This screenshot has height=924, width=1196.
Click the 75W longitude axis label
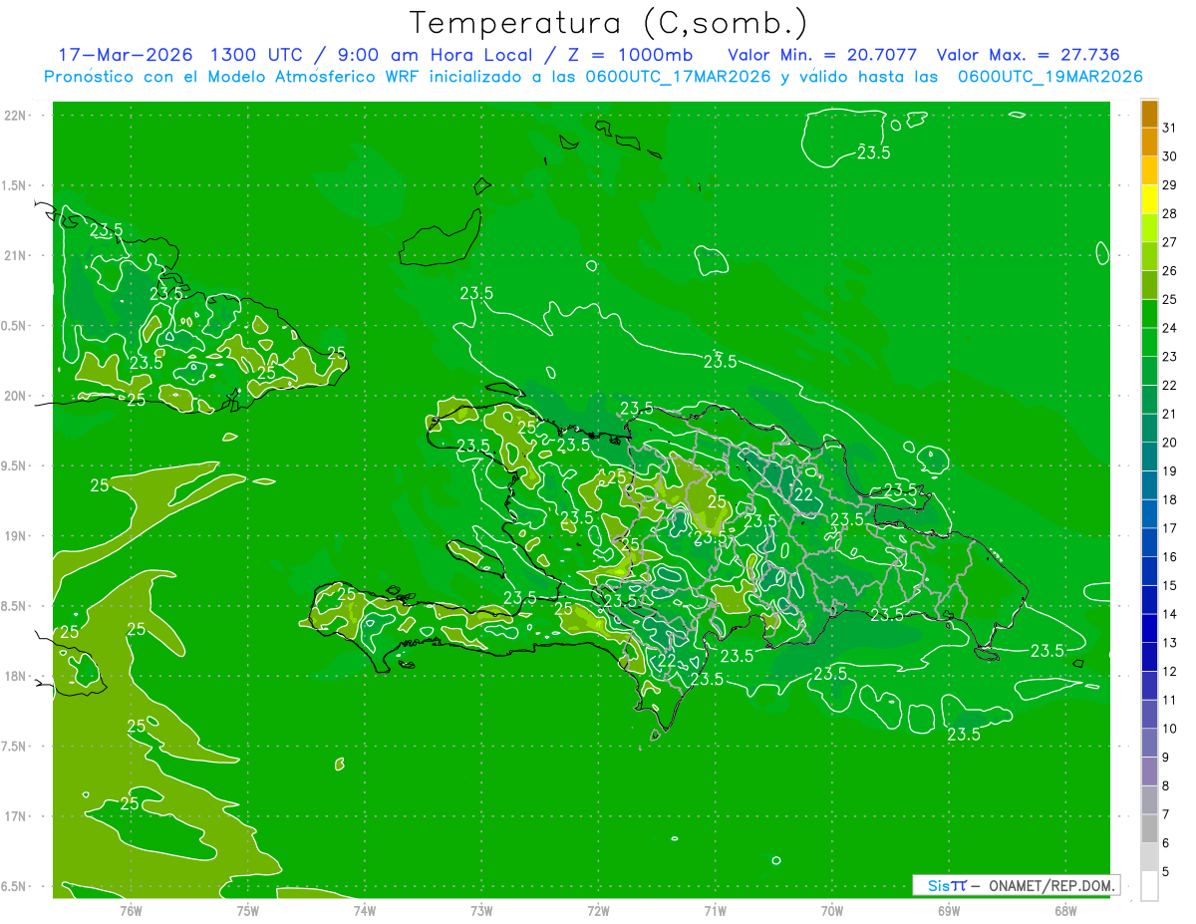[248, 910]
